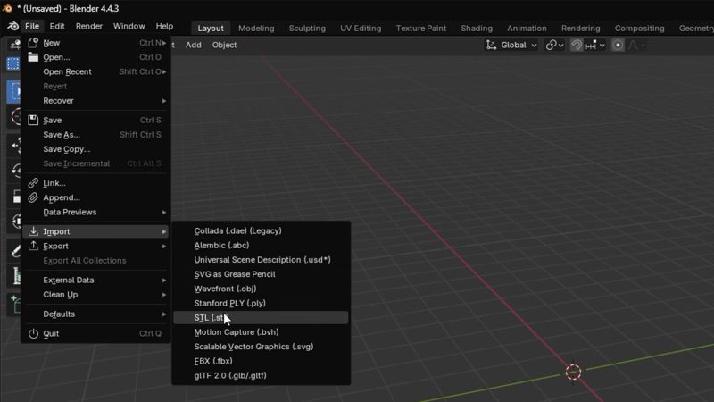Click the 3D cursor at grid origin
Viewport: 714px width, 402px height.
[x=573, y=372]
